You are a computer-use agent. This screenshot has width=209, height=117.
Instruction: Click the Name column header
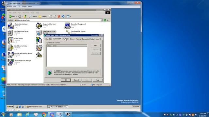pyautogui.click(x=49, y=46)
